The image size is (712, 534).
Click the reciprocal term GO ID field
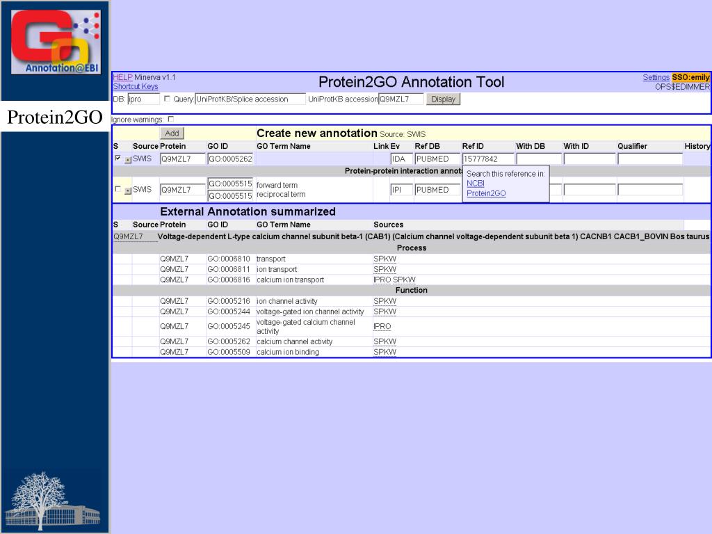click(x=230, y=195)
